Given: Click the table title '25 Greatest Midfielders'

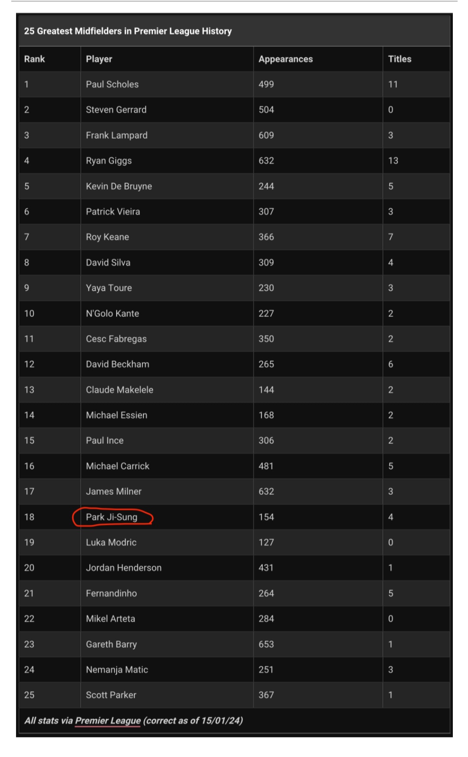Looking at the screenshot, I should click(x=128, y=31).
